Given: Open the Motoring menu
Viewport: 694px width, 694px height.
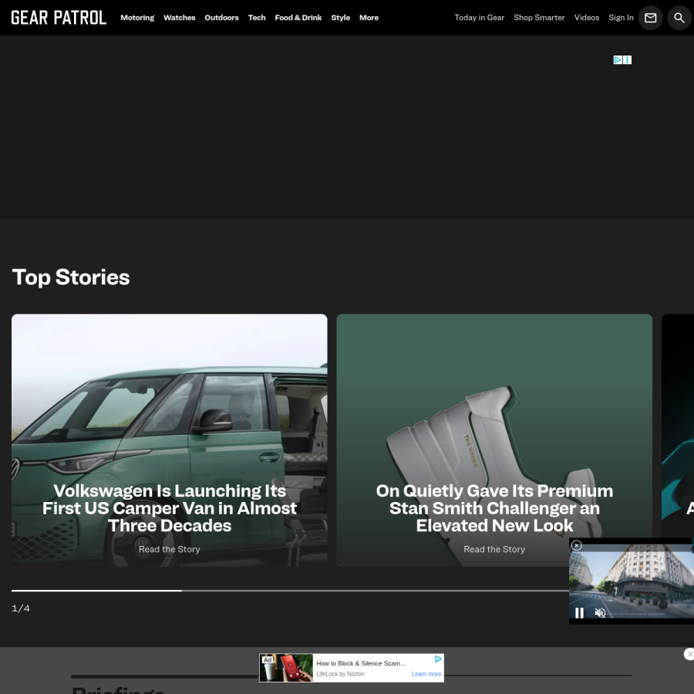Looking at the screenshot, I should [137, 18].
